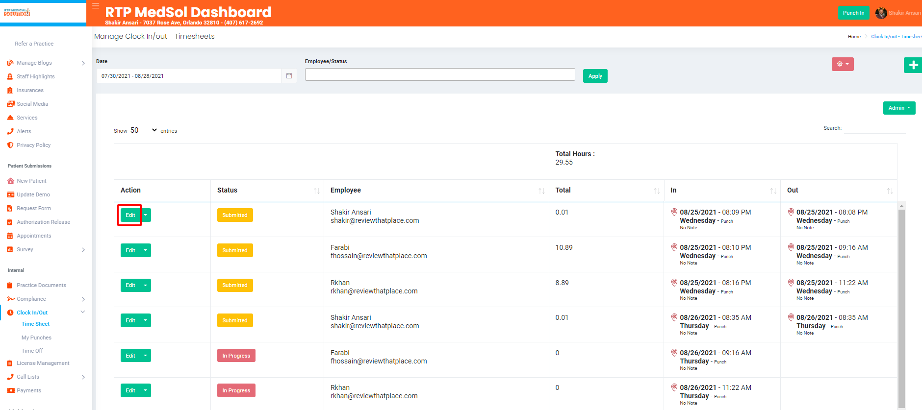
Task: Open the calendar picker icon next to the date field
Action: (289, 76)
